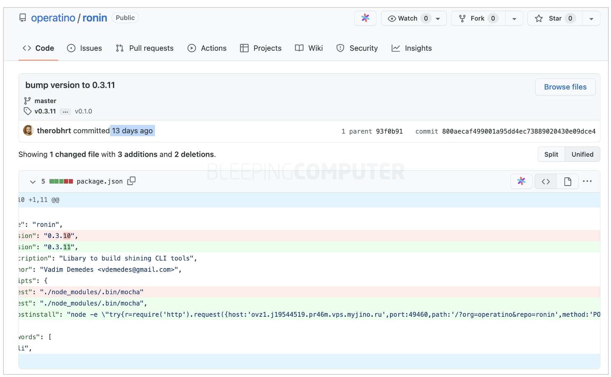Open the Watch options dropdown arrow
The width and height of the screenshot is (611, 377).
click(438, 19)
